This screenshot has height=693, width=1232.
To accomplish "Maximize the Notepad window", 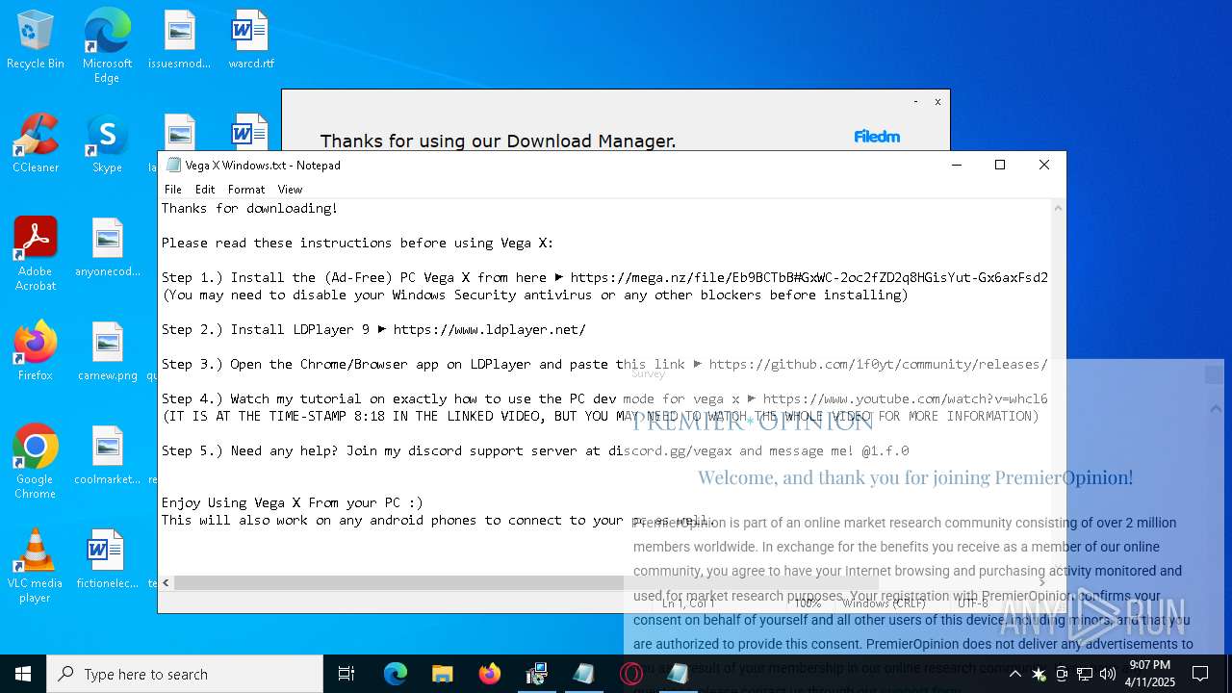I will [1000, 165].
